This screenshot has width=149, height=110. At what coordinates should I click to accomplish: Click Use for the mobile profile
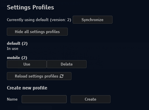(x=27, y=64)
